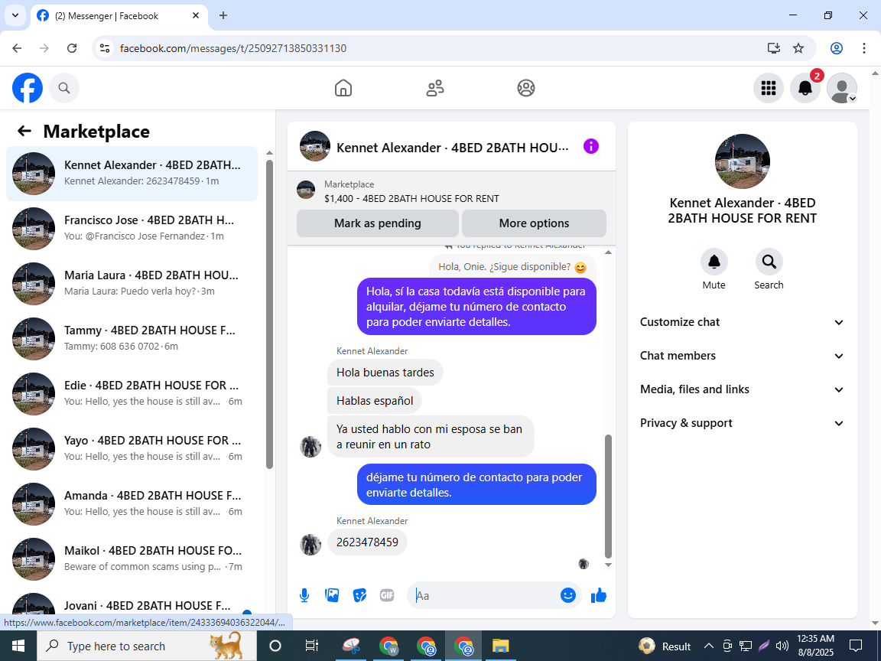The height and width of the screenshot is (661, 881).
Task: Open the Facebook search icon
Action: (x=64, y=88)
